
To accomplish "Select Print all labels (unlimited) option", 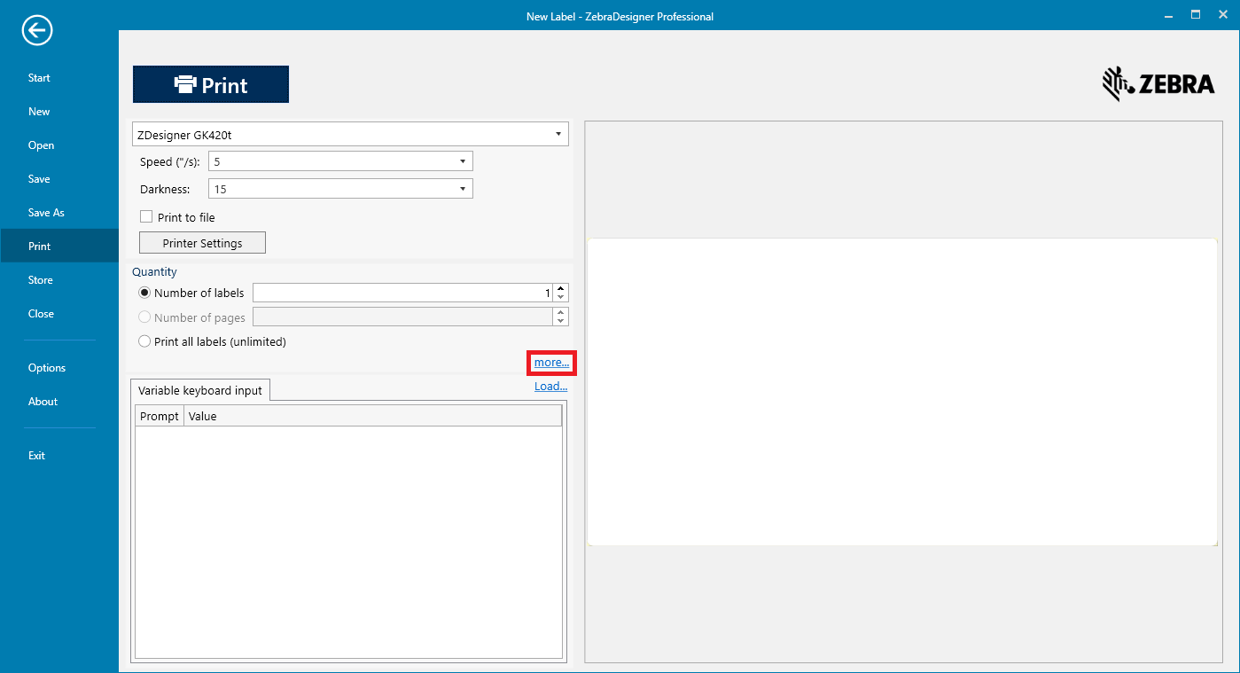I will tap(144, 341).
